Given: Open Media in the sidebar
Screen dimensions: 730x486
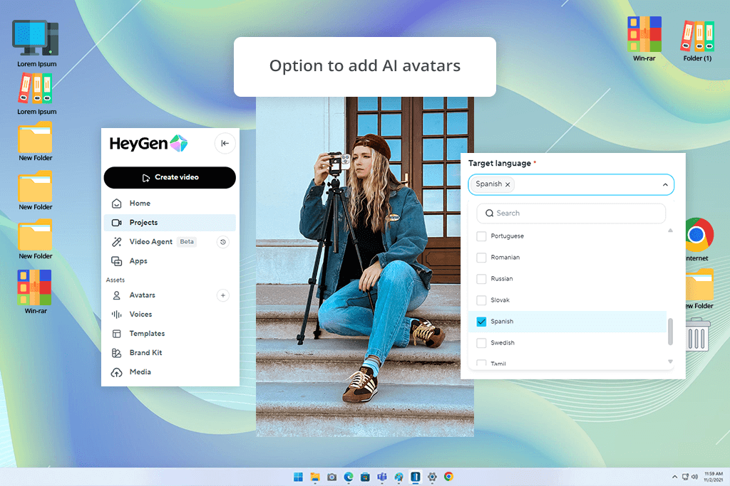Looking at the screenshot, I should pos(170,372).
